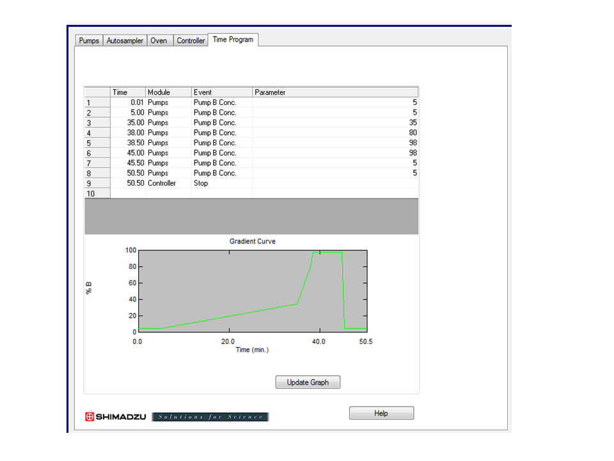The image size is (614, 461).
Task: Switch to the Pumps tab
Action: click(89, 40)
